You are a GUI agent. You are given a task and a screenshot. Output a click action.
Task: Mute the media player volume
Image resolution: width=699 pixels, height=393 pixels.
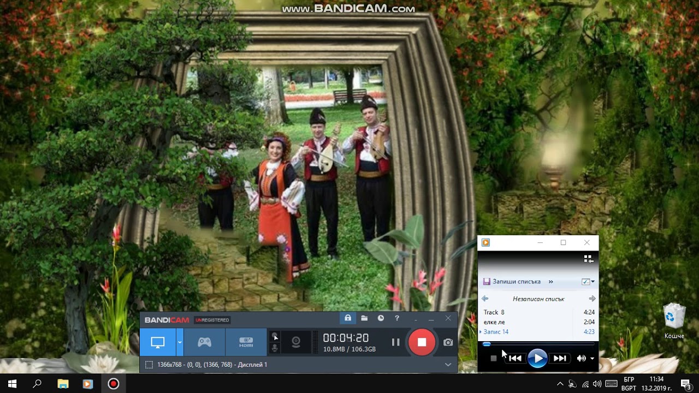(581, 359)
